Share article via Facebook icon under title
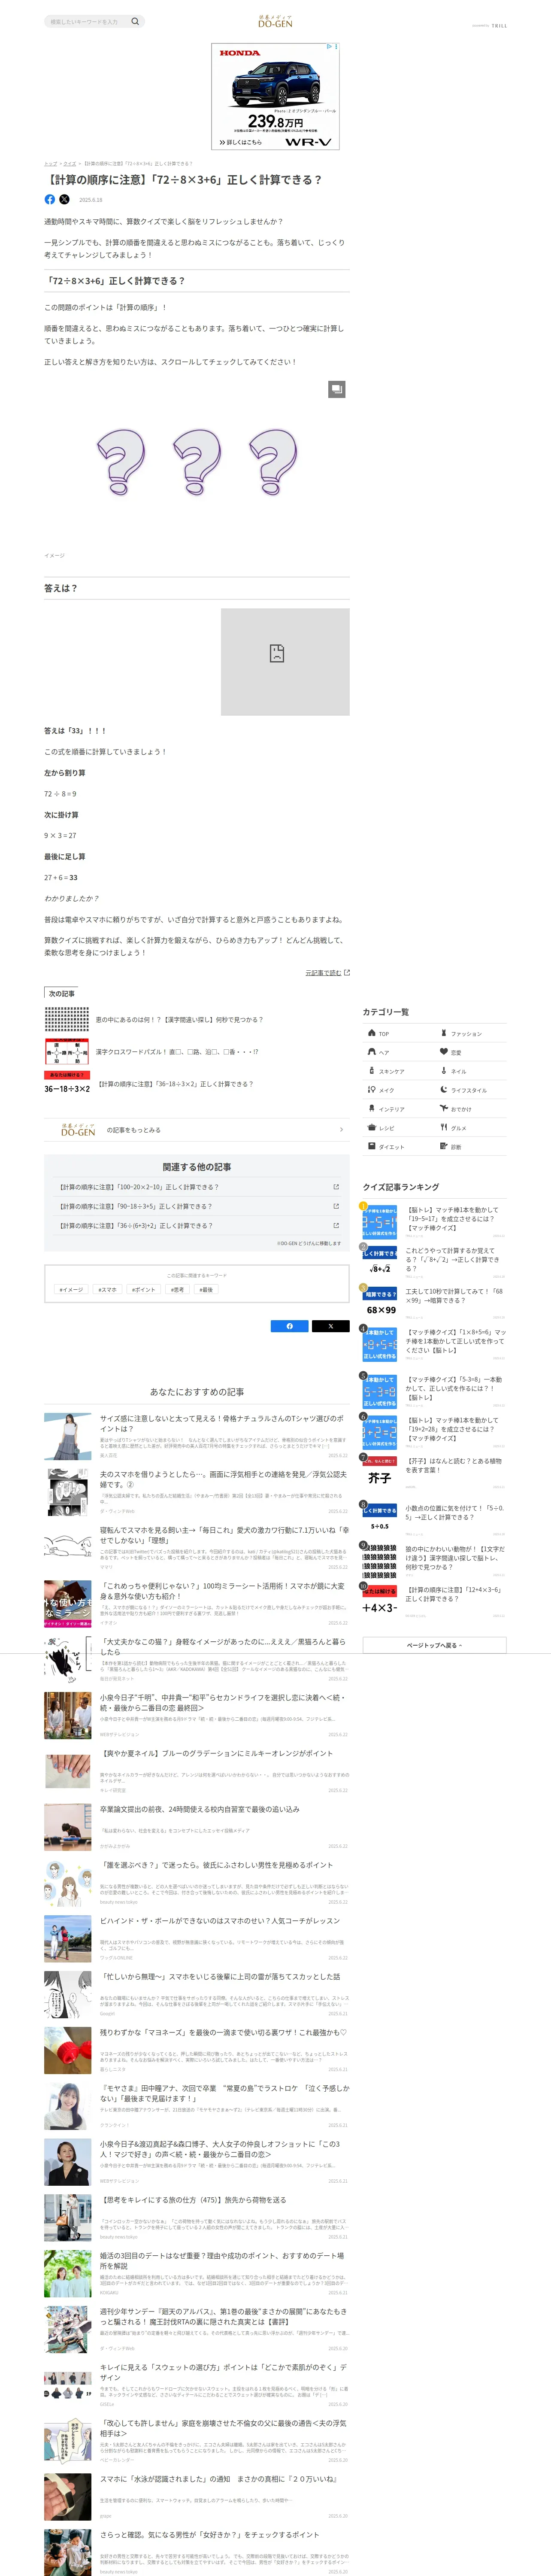The height and width of the screenshot is (2576, 551). (50, 199)
